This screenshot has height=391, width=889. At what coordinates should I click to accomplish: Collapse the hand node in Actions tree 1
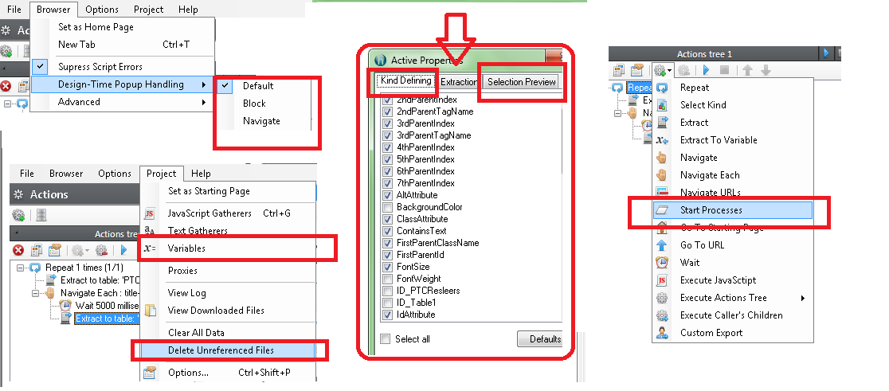pyautogui.click(x=618, y=113)
